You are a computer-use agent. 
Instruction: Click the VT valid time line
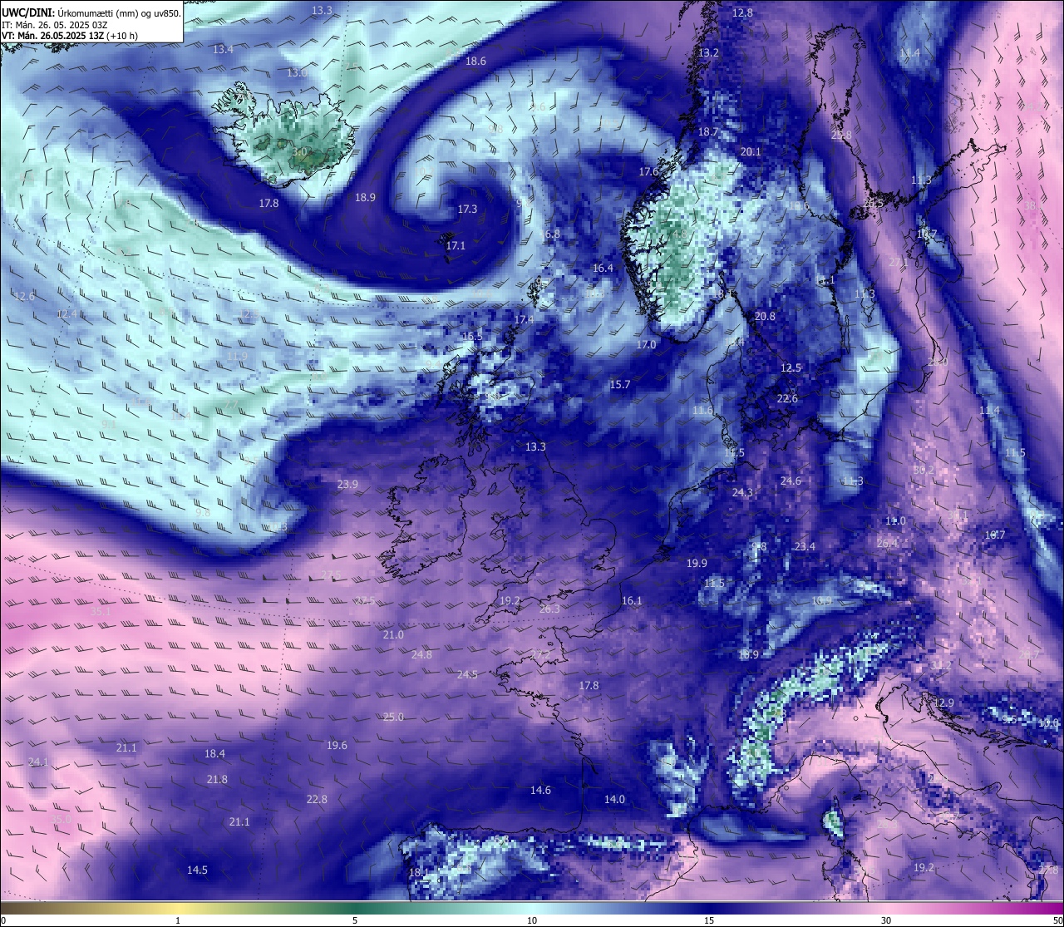coord(70,36)
